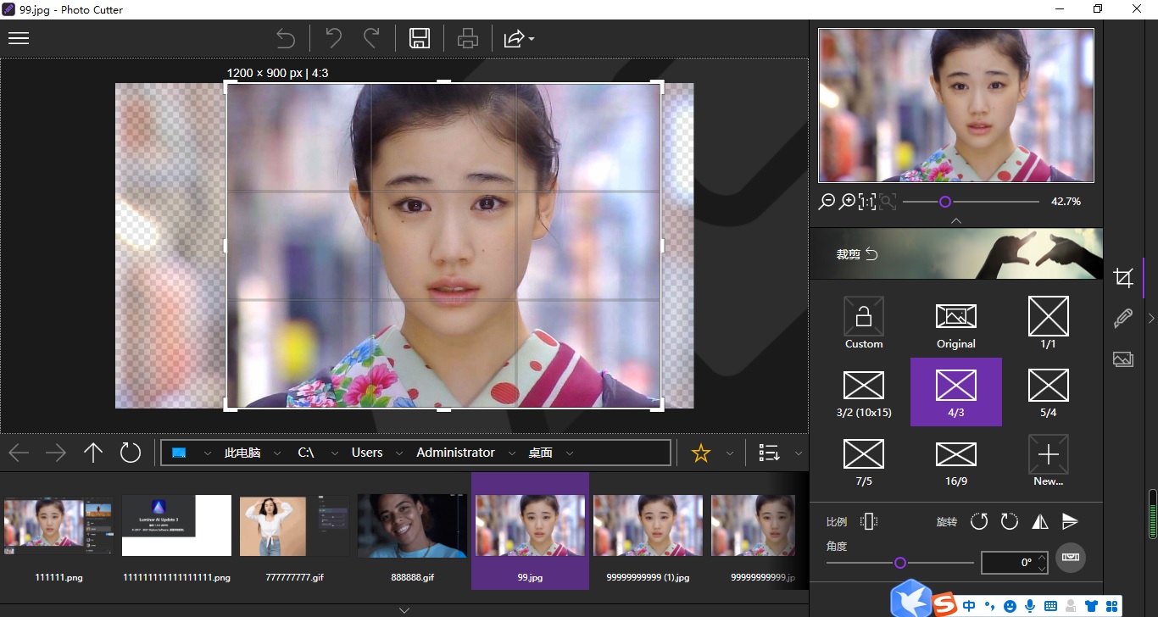The width and height of the screenshot is (1158, 617).
Task: Choose the 1/1 crop ratio
Action: 1049,323
